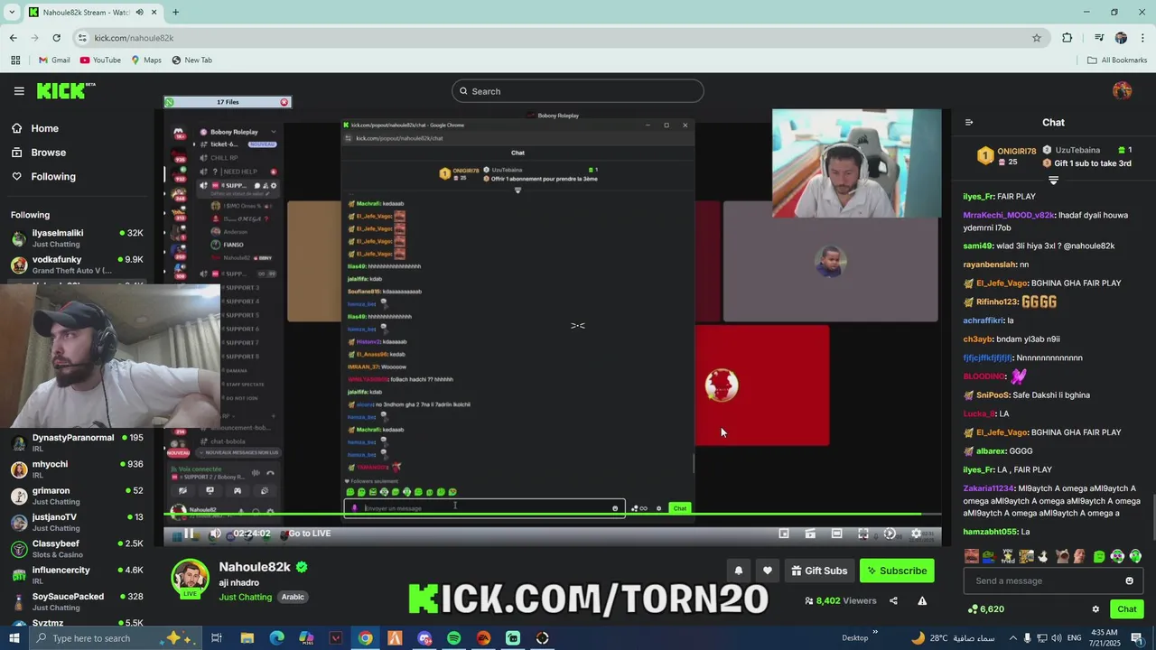Click the Search field
This screenshot has height=650, width=1156.
pos(578,91)
